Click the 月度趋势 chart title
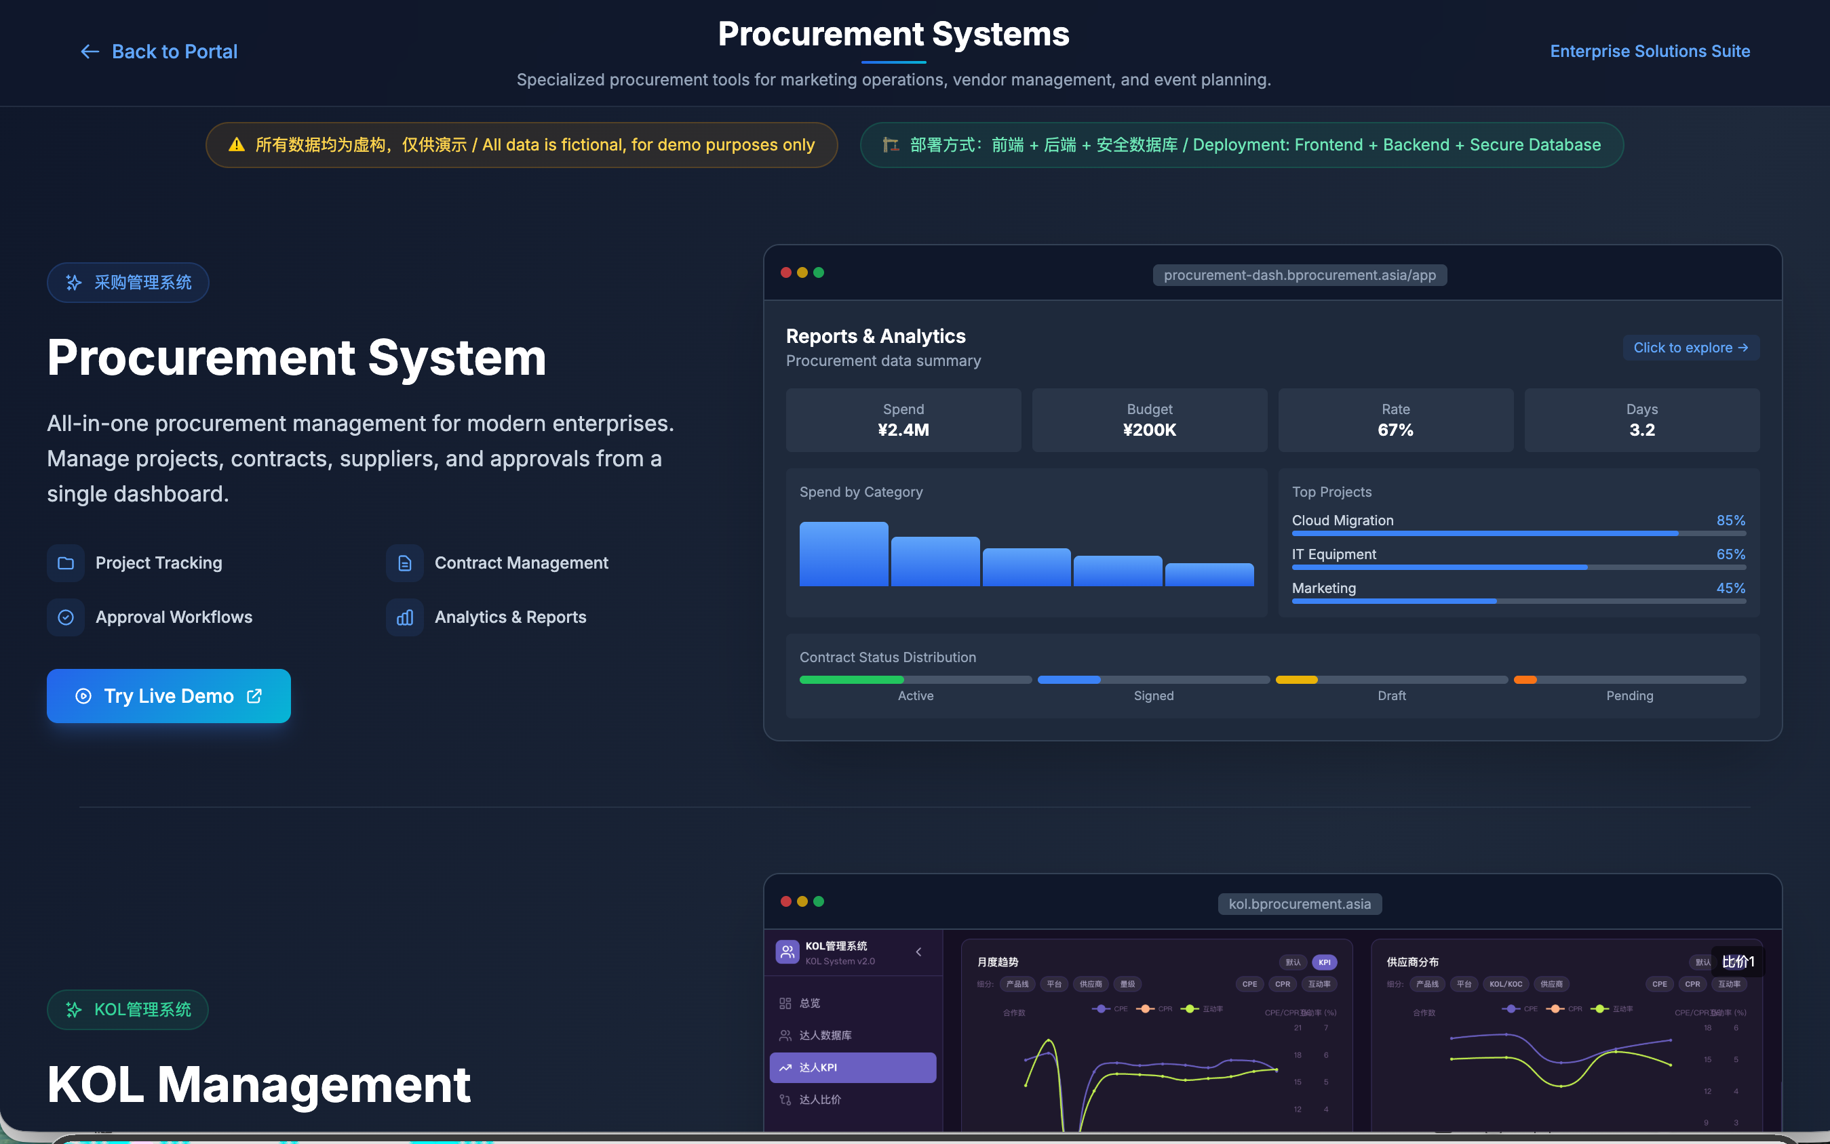This screenshot has width=1830, height=1144. click(x=997, y=962)
